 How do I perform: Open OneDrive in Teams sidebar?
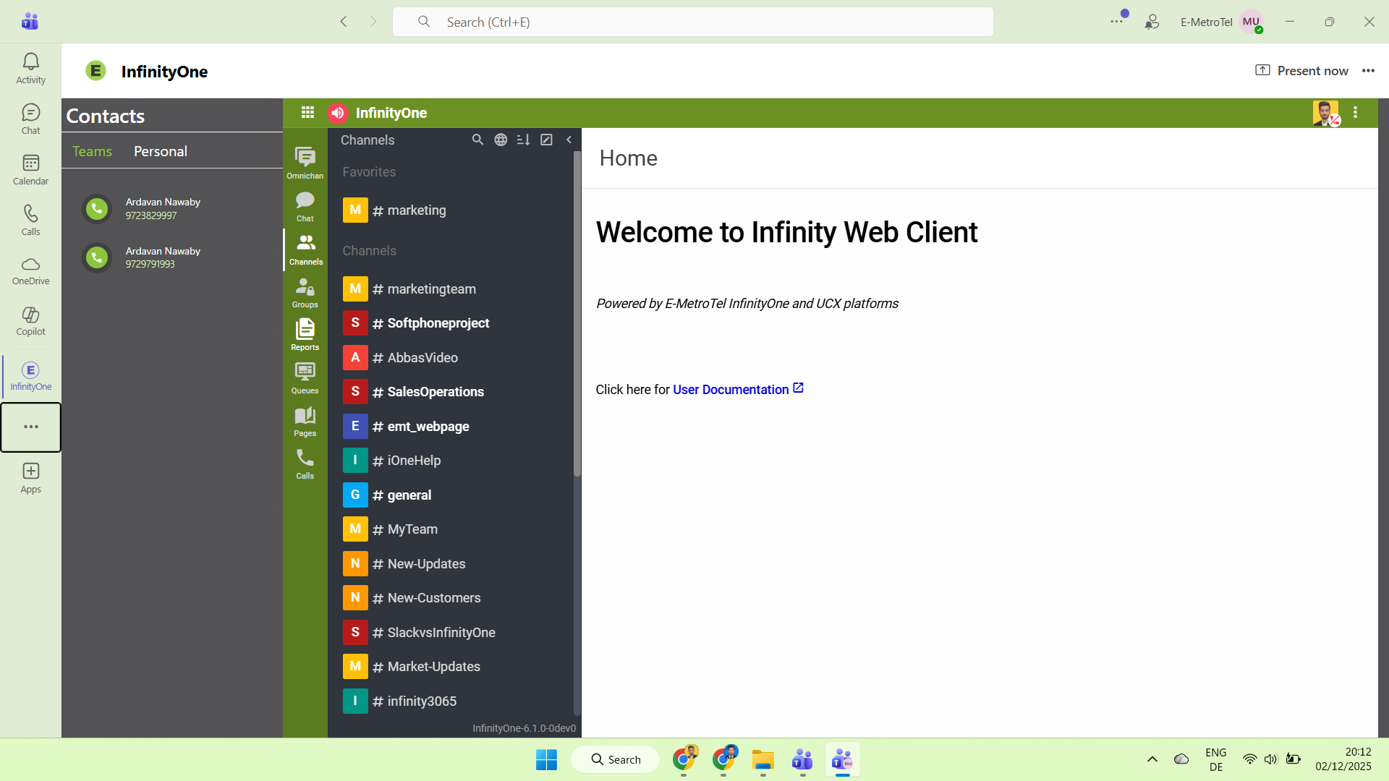pos(30,271)
